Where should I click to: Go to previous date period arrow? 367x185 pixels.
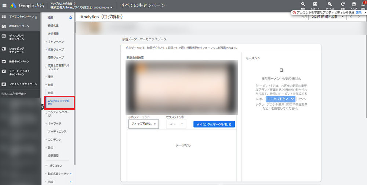351,17
